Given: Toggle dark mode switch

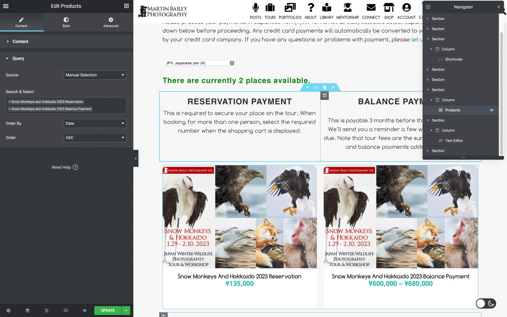Looking at the screenshot, I should (486, 303).
